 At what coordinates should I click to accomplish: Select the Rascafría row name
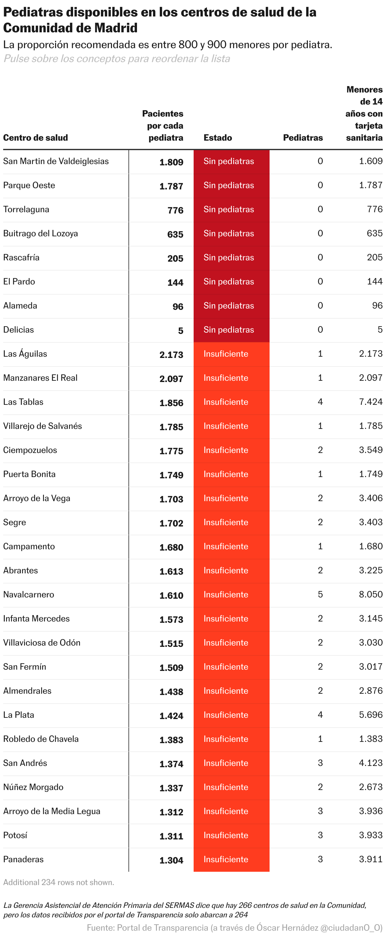coord(22,258)
